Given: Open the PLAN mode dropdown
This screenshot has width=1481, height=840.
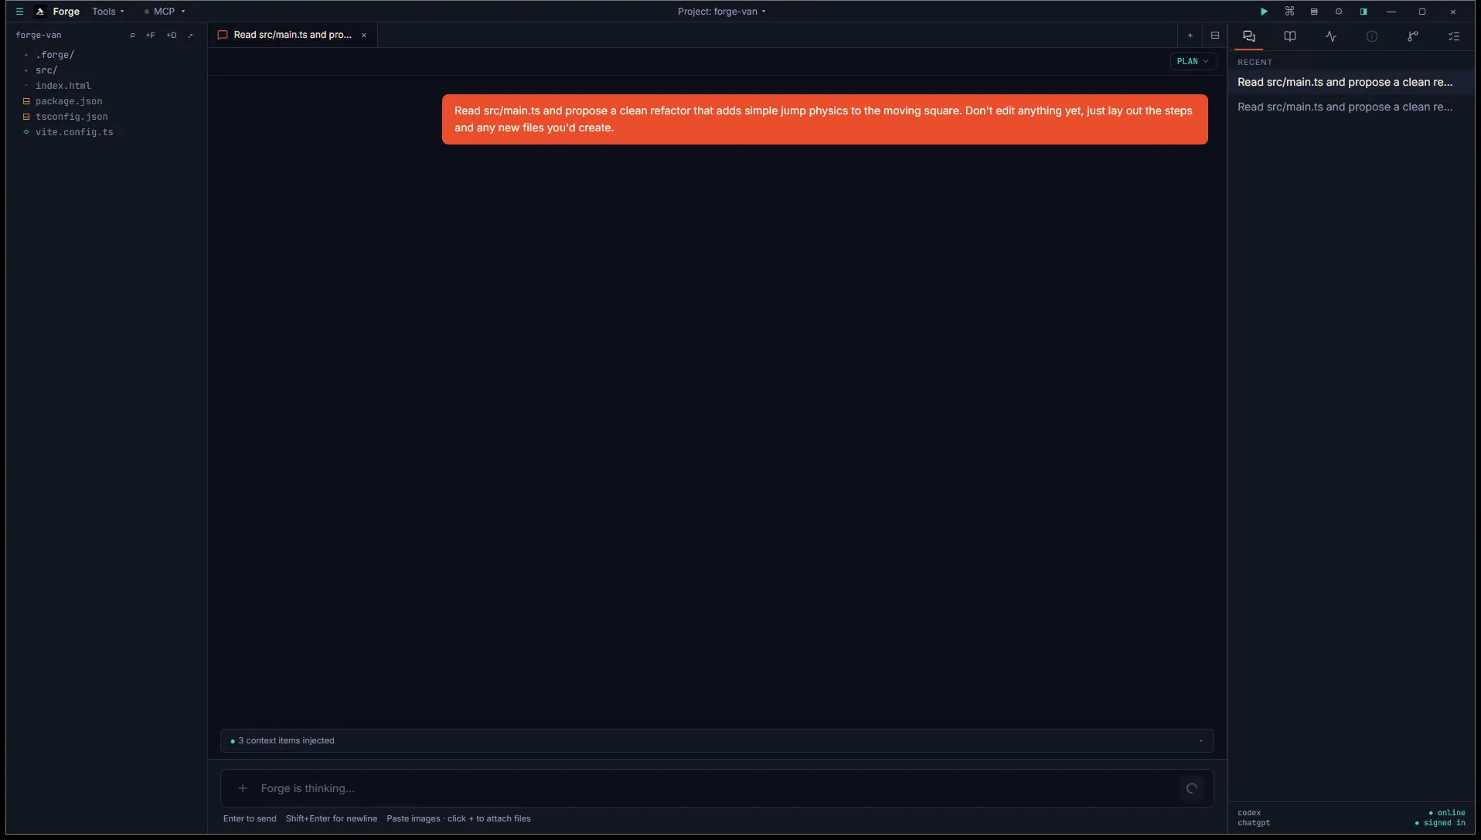Looking at the screenshot, I should [x=1193, y=62].
